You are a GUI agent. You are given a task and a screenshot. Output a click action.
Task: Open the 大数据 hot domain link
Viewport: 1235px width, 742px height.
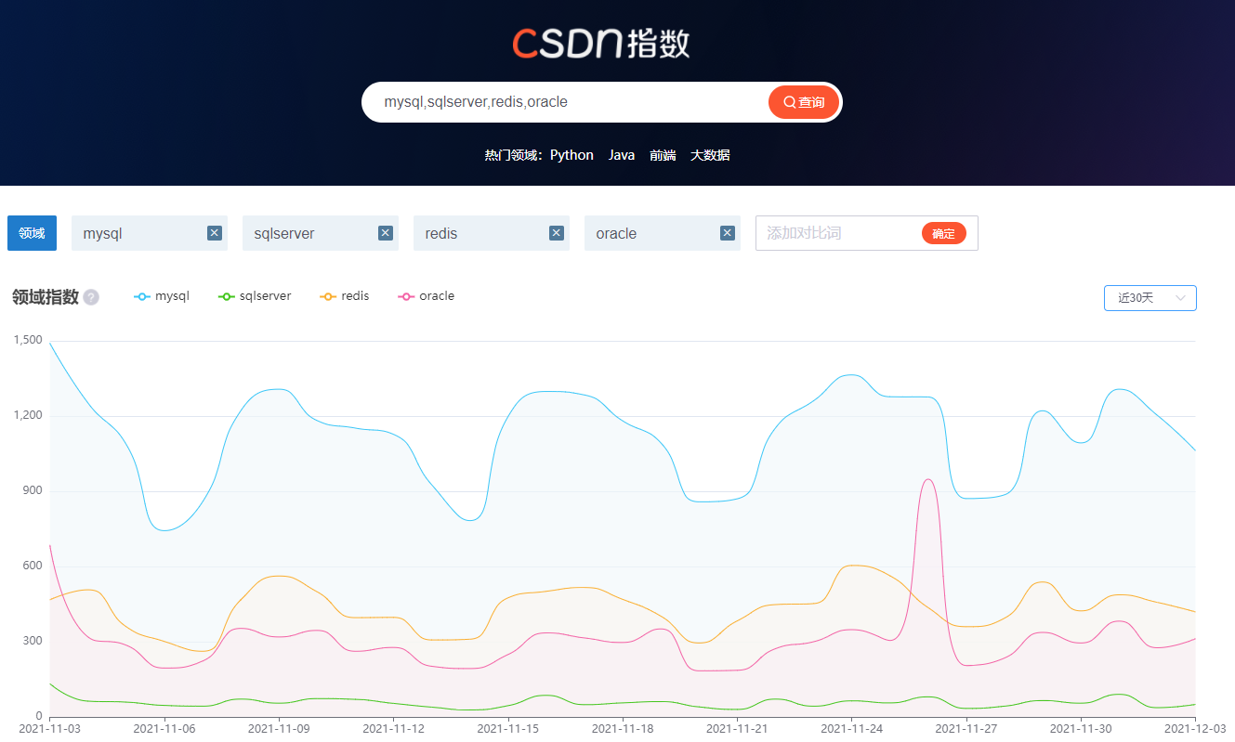click(710, 155)
